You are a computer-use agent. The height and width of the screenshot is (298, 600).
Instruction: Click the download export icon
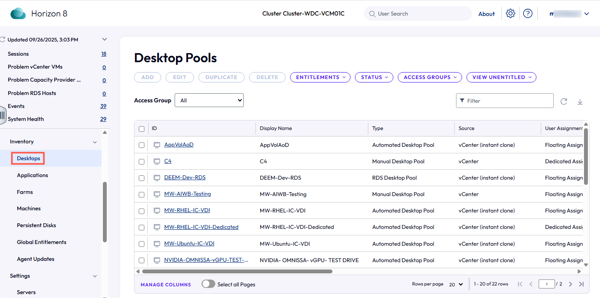click(x=580, y=101)
